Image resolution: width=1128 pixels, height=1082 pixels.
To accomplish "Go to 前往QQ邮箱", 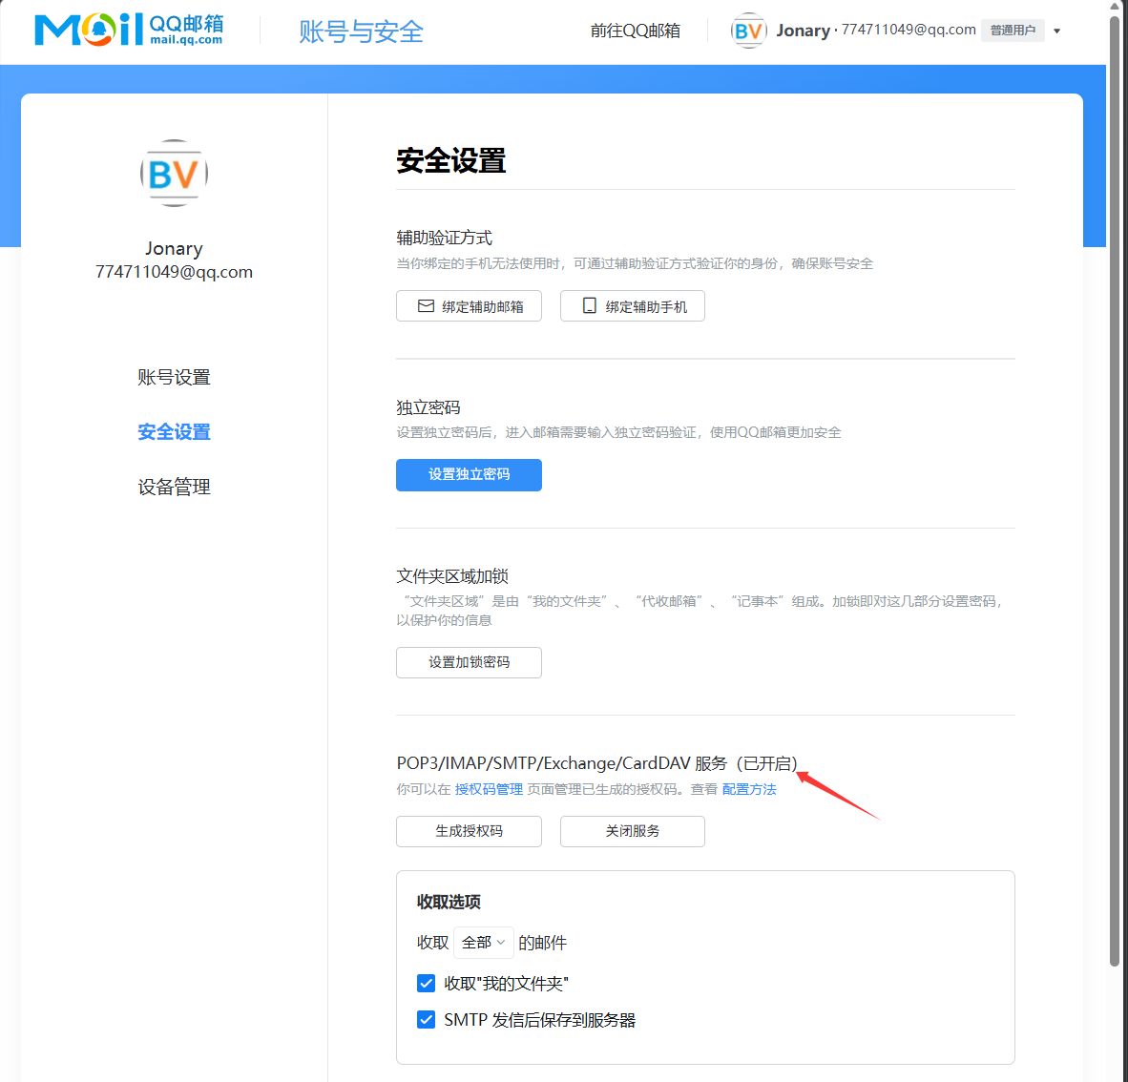I will pyautogui.click(x=636, y=31).
